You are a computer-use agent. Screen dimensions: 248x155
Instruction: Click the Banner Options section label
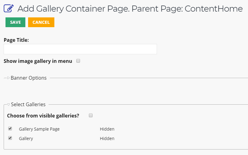click(29, 78)
